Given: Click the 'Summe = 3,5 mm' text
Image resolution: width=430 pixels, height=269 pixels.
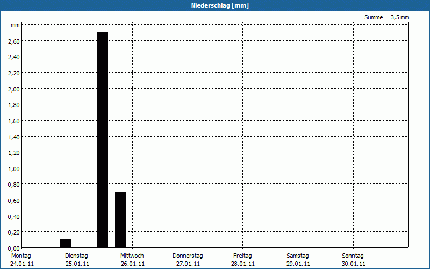Looking at the screenshot, I should click(x=386, y=17).
